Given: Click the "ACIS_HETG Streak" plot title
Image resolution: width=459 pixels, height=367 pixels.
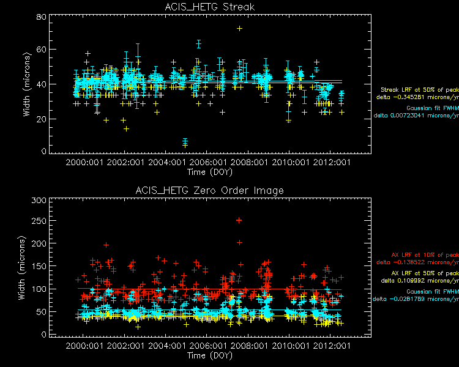Looking at the screenshot, I should (210, 7).
